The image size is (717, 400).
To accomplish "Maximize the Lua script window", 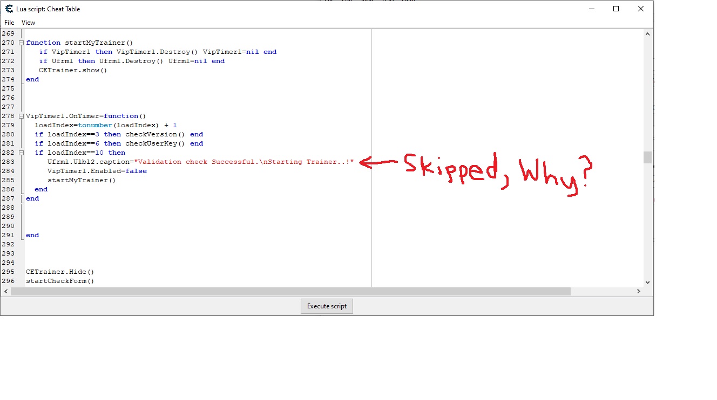I will [616, 9].
